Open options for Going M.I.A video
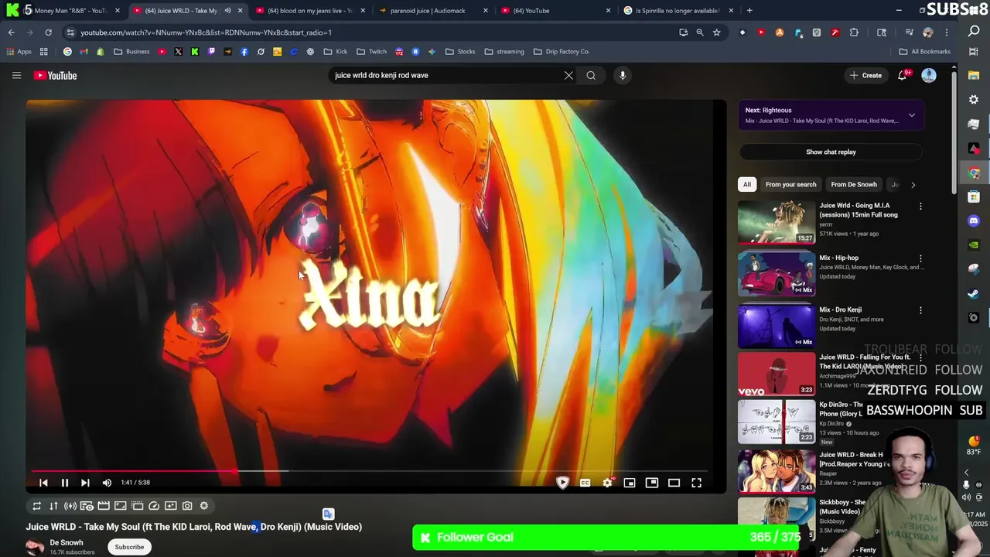The width and height of the screenshot is (990, 557). 920,207
